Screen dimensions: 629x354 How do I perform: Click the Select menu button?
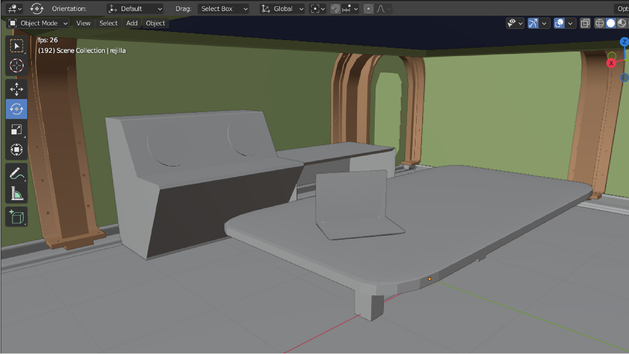(108, 23)
